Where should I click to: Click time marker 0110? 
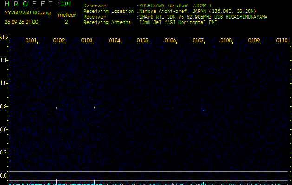tap(282, 40)
